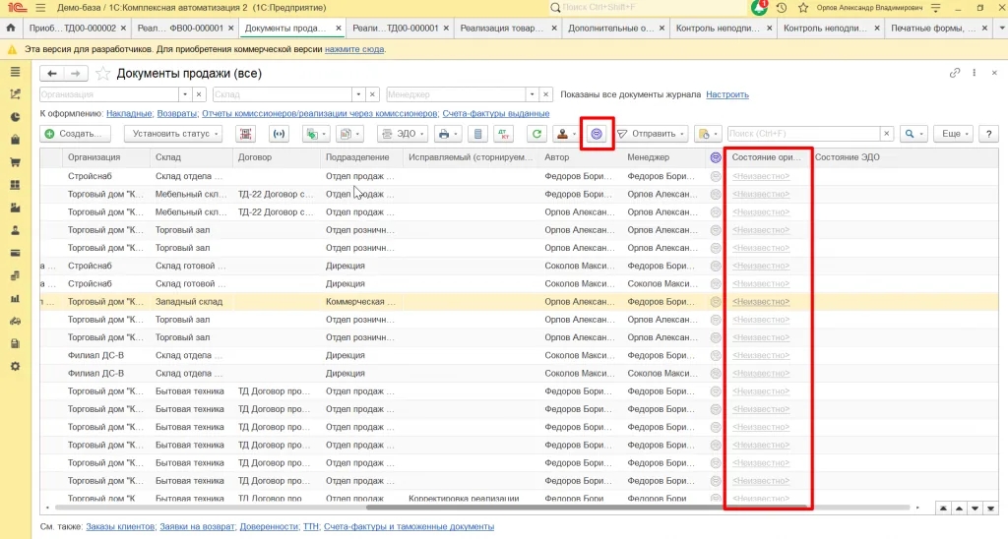
Task: Switch to tab Приоб...ТД00-000002
Action: (73, 28)
